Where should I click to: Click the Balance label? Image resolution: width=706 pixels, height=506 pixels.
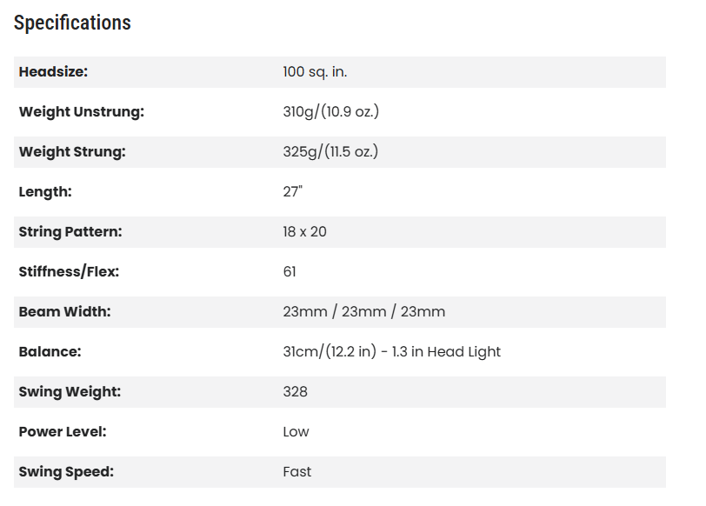click(50, 352)
